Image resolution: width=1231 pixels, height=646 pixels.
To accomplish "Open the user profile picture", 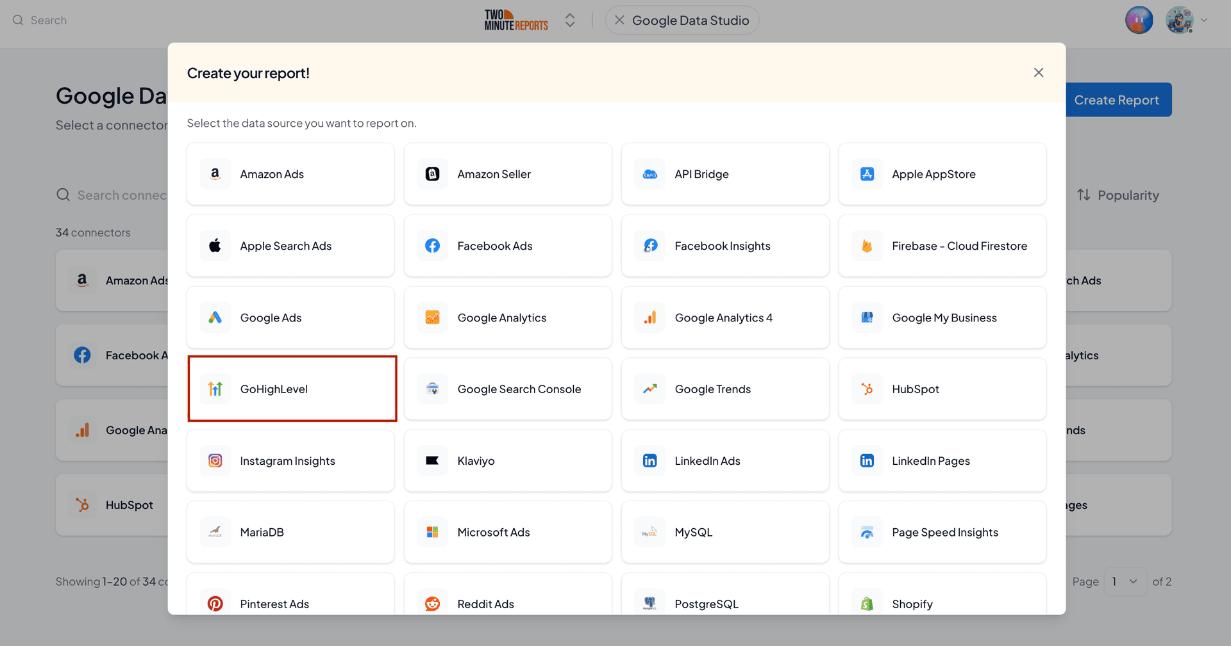I will 1180,20.
